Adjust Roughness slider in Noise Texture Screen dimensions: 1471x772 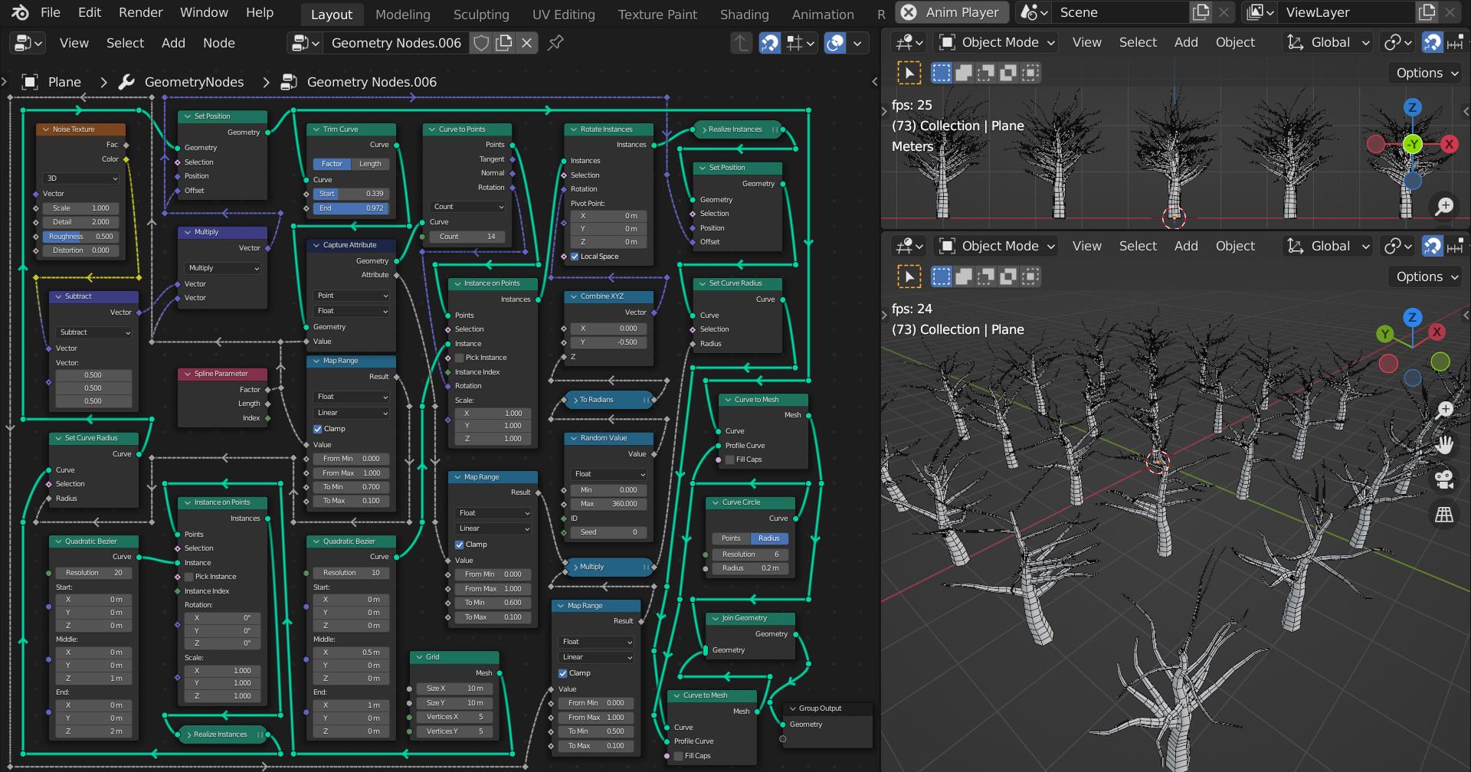point(82,237)
